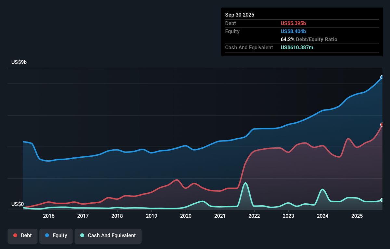Click the US$5.395b debt value in tooltip
The height and width of the screenshot is (249, 390).
(293, 23)
